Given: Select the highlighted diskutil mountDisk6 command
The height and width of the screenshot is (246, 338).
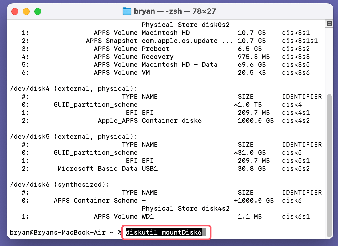Looking at the screenshot, I should 166,233.
